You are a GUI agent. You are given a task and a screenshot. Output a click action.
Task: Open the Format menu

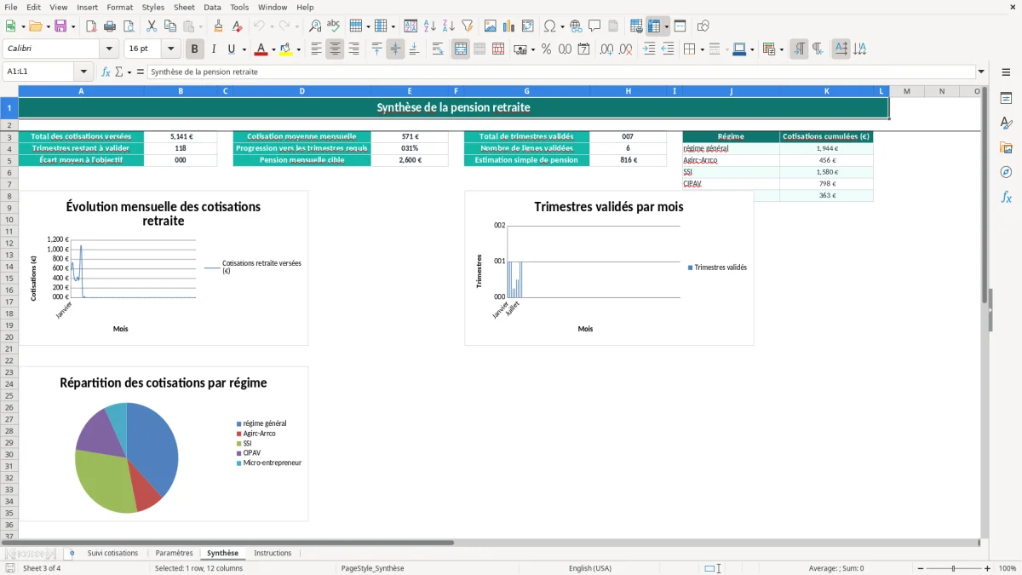120,7
